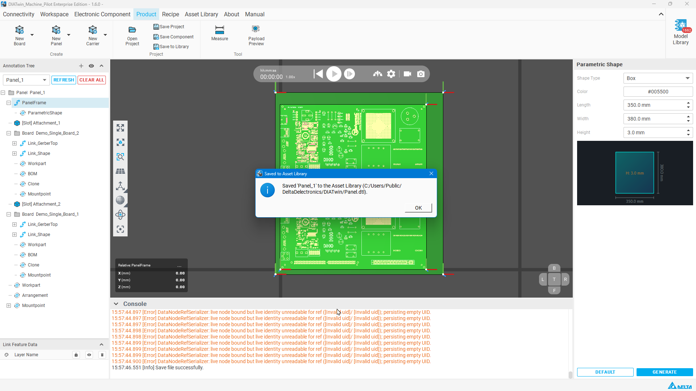
Task: Open playback settings gear
Action: click(x=391, y=74)
